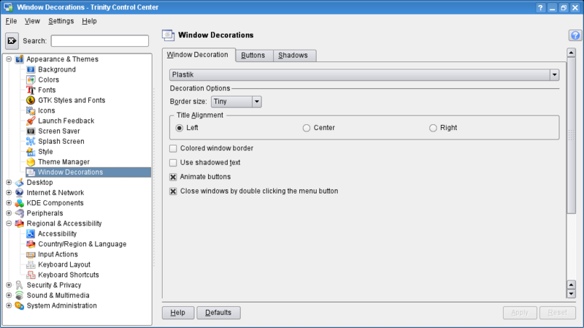Expand the System Administration branch

tap(9, 305)
